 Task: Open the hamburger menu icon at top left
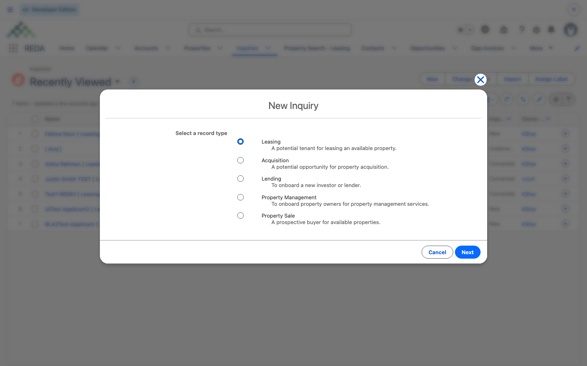(x=10, y=10)
